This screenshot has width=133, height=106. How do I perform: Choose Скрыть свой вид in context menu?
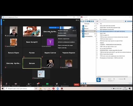click(x=67, y=48)
